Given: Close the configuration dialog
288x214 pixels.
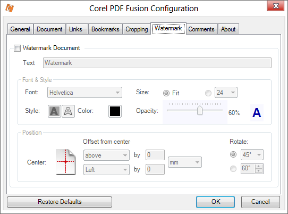Looking at the screenshot, I should point(276,6).
